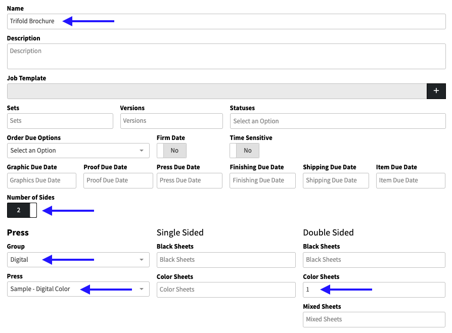Click the Name field containing Trifold Brochure
Image resolution: width=452 pixels, height=333 pixels.
227,21
